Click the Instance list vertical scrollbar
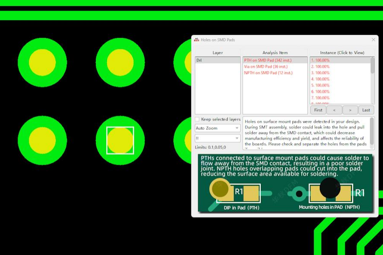The height and width of the screenshot is (255, 383). point(372,69)
